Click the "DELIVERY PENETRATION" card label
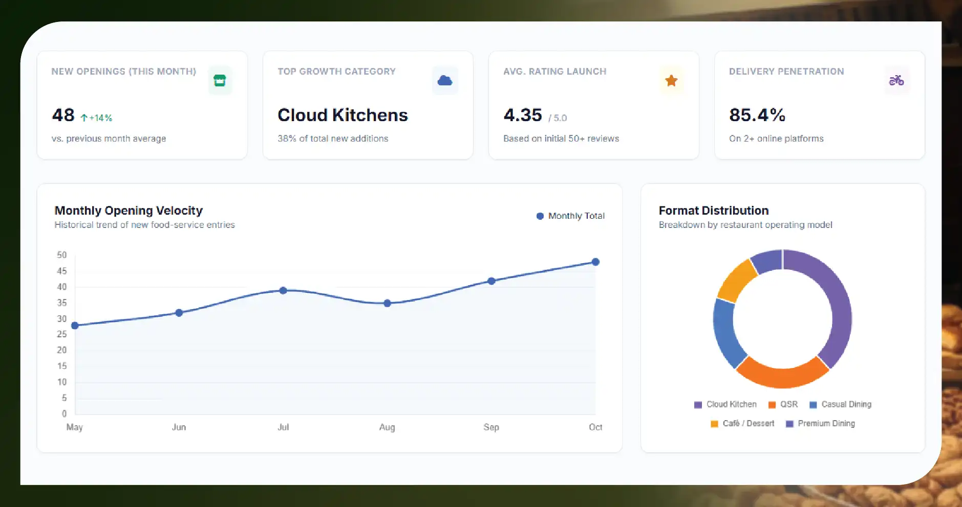The width and height of the screenshot is (962, 507). pos(786,72)
